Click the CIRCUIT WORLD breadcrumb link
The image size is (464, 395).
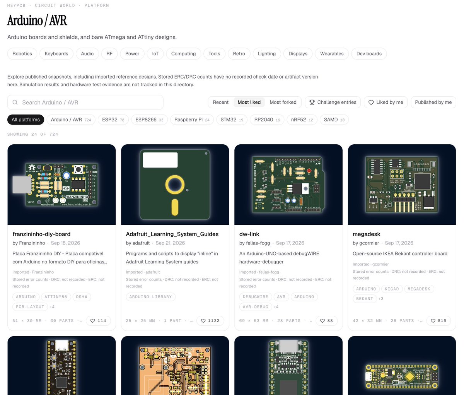[x=55, y=5]
